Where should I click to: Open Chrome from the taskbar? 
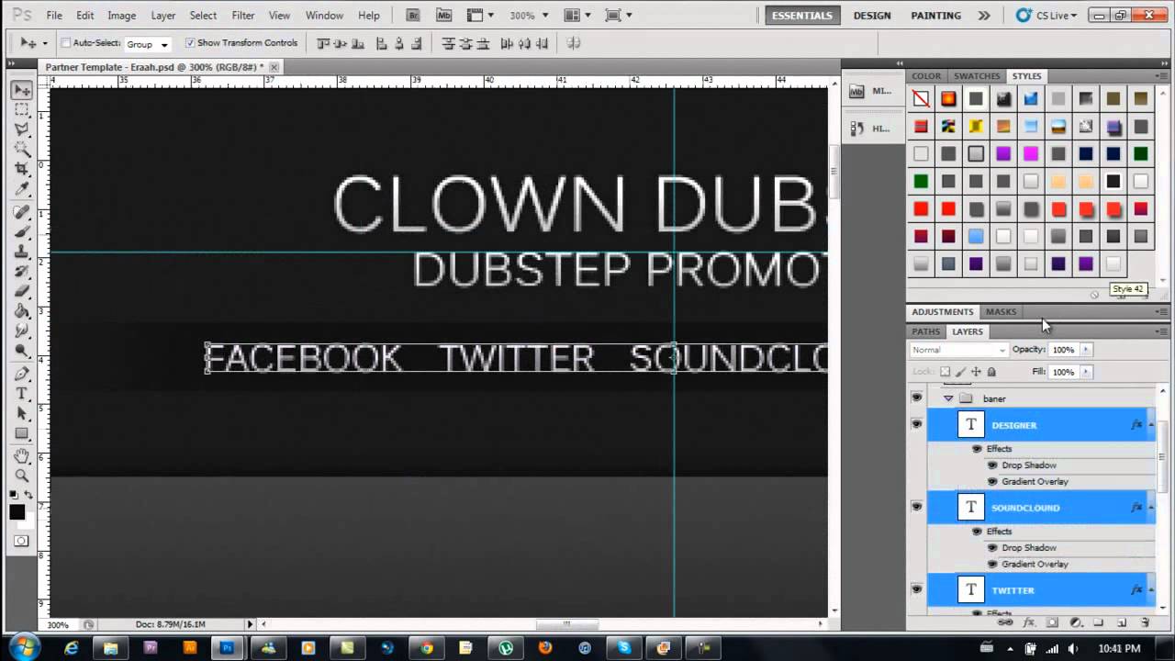pos(427,648)
